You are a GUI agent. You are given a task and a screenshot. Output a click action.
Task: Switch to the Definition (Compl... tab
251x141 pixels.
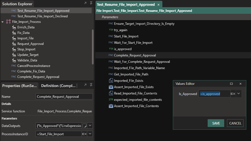[58, 86]
